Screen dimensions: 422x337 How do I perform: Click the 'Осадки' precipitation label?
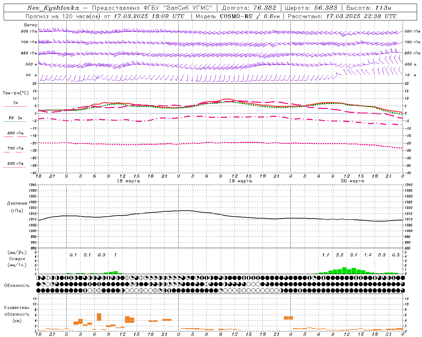pyautogui.click(x=17, y=259)
